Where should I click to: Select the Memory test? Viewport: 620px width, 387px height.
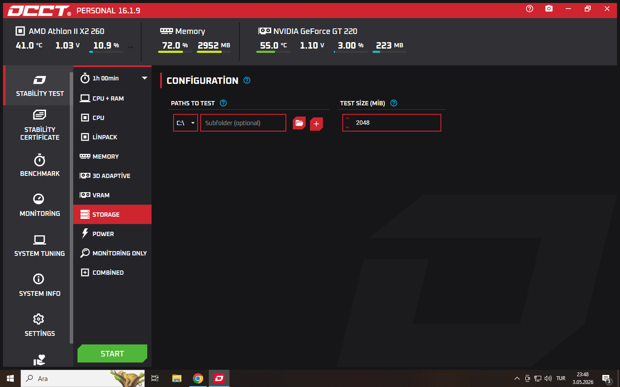(x=112, y=157)
